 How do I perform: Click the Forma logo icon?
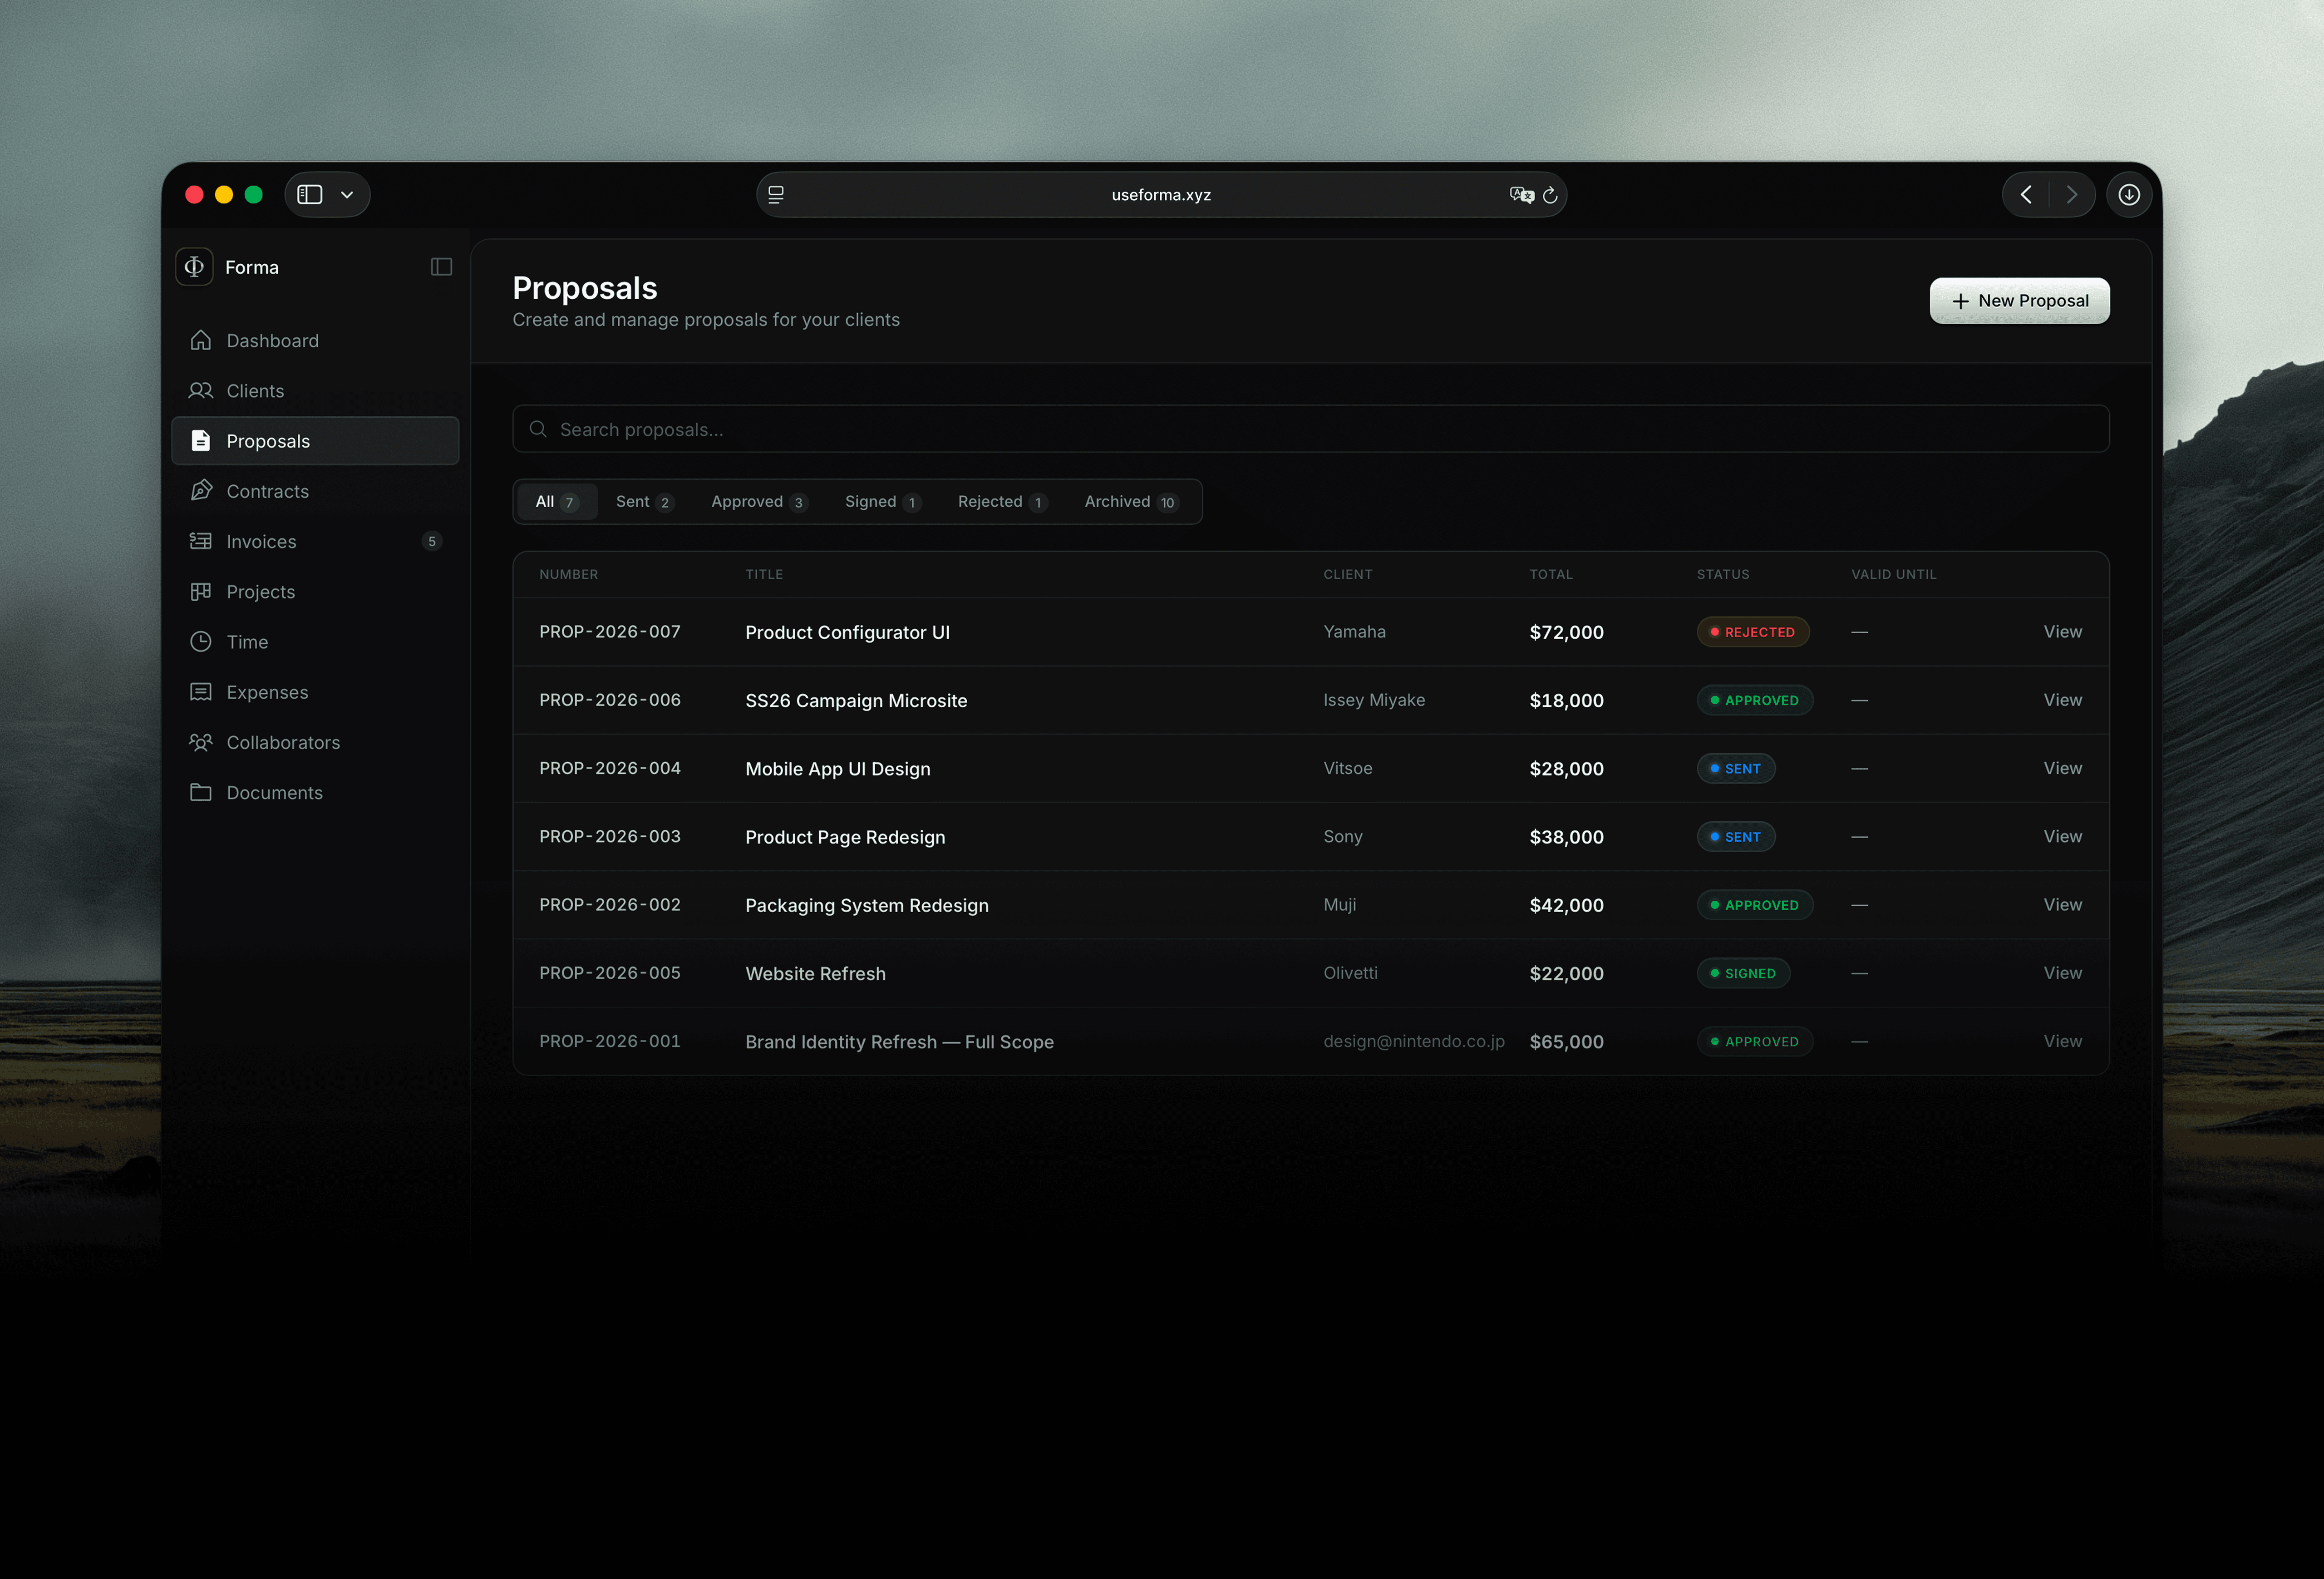click(194, 267)
